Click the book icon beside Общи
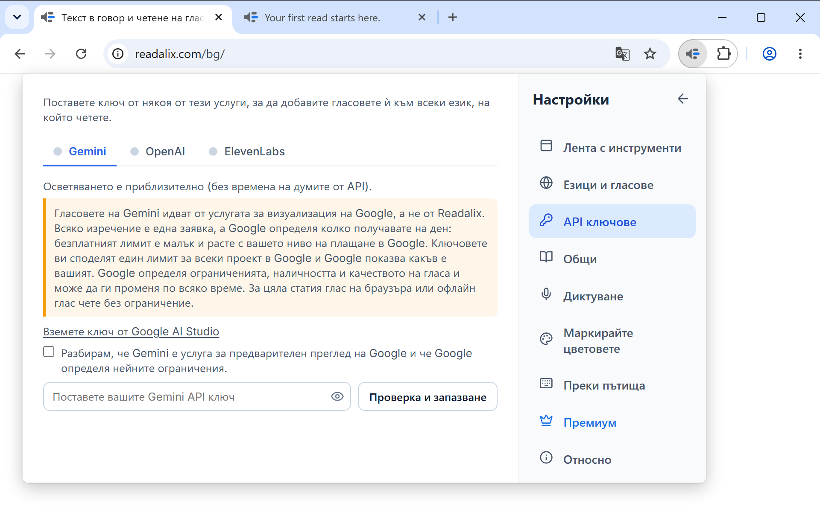 pyautogui.click(x=546, y=256)
